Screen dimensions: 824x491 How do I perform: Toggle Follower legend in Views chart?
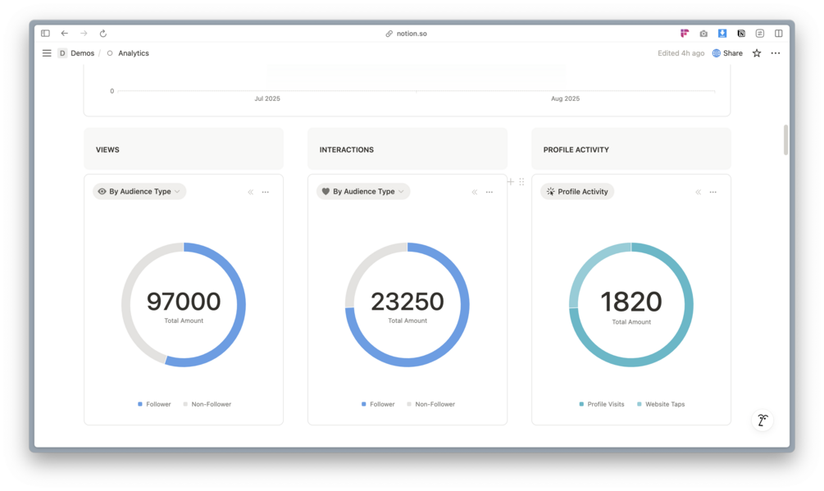pos(154,404)
